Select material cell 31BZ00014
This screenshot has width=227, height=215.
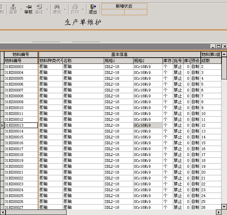click(21, 131)
